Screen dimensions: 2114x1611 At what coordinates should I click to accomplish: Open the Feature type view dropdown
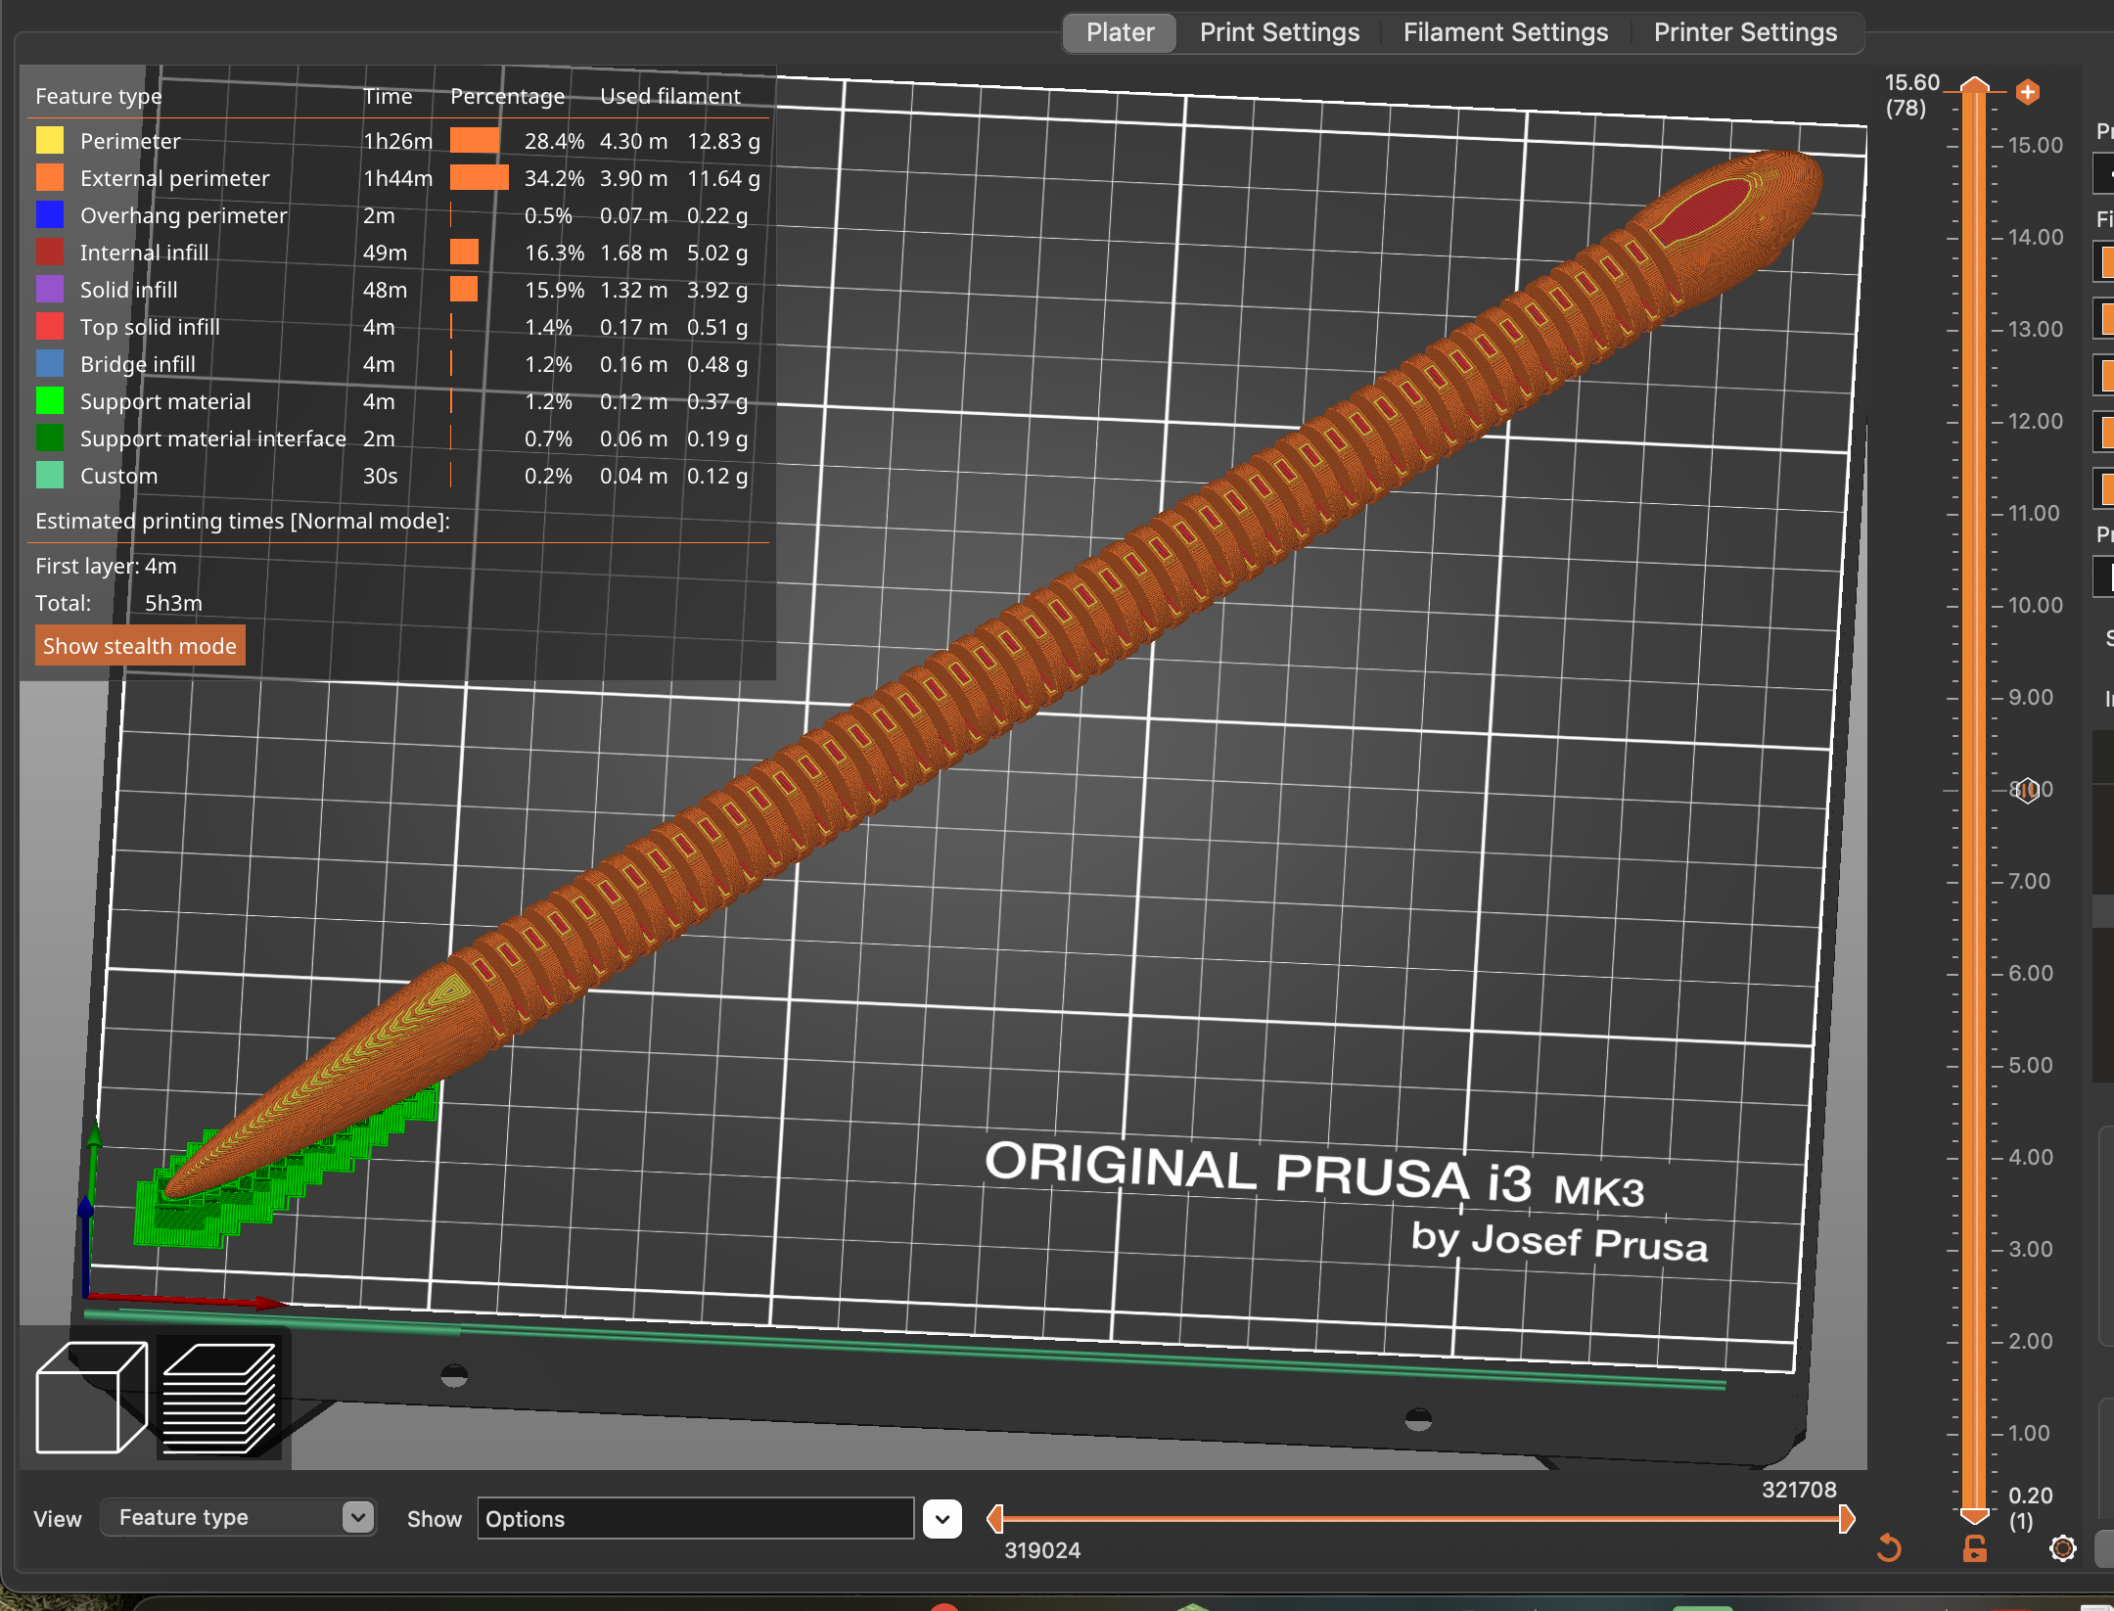(x=238, y=1517)
